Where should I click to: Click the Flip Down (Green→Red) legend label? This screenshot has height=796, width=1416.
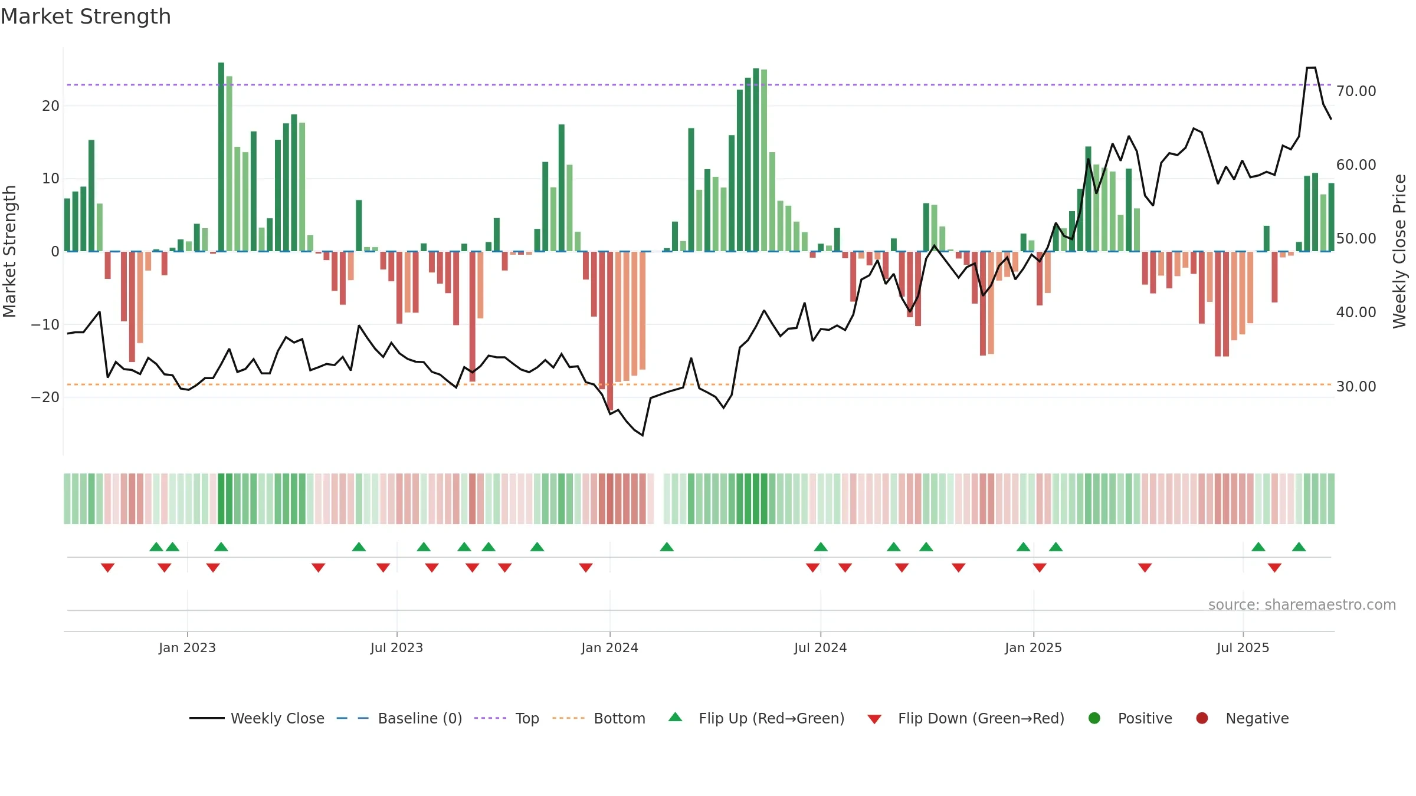[981, 718]
